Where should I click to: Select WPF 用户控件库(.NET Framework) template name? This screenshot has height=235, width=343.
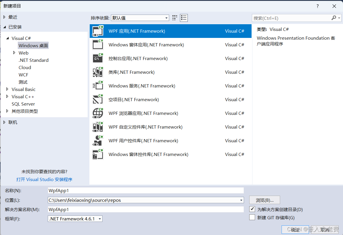click(x=143, y=141)
